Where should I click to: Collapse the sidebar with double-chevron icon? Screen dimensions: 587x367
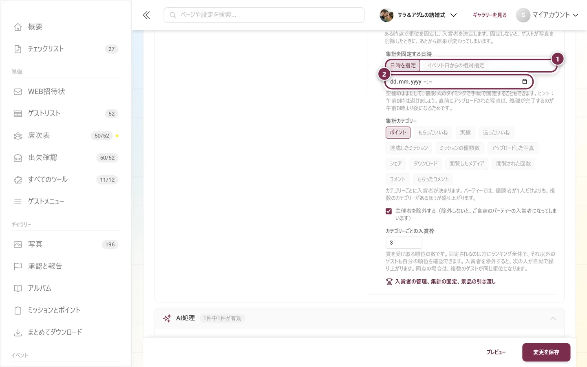pyautogui.click(x=146, y=15)
